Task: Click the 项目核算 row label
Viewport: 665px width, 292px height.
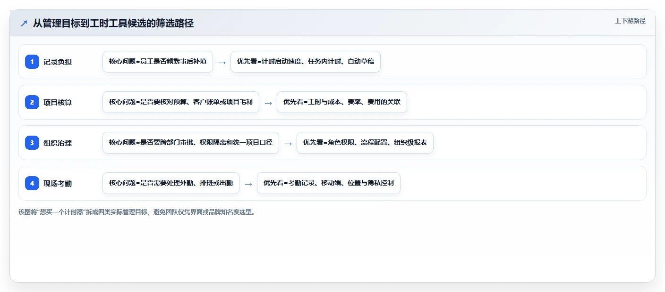Action: (58, 102)
